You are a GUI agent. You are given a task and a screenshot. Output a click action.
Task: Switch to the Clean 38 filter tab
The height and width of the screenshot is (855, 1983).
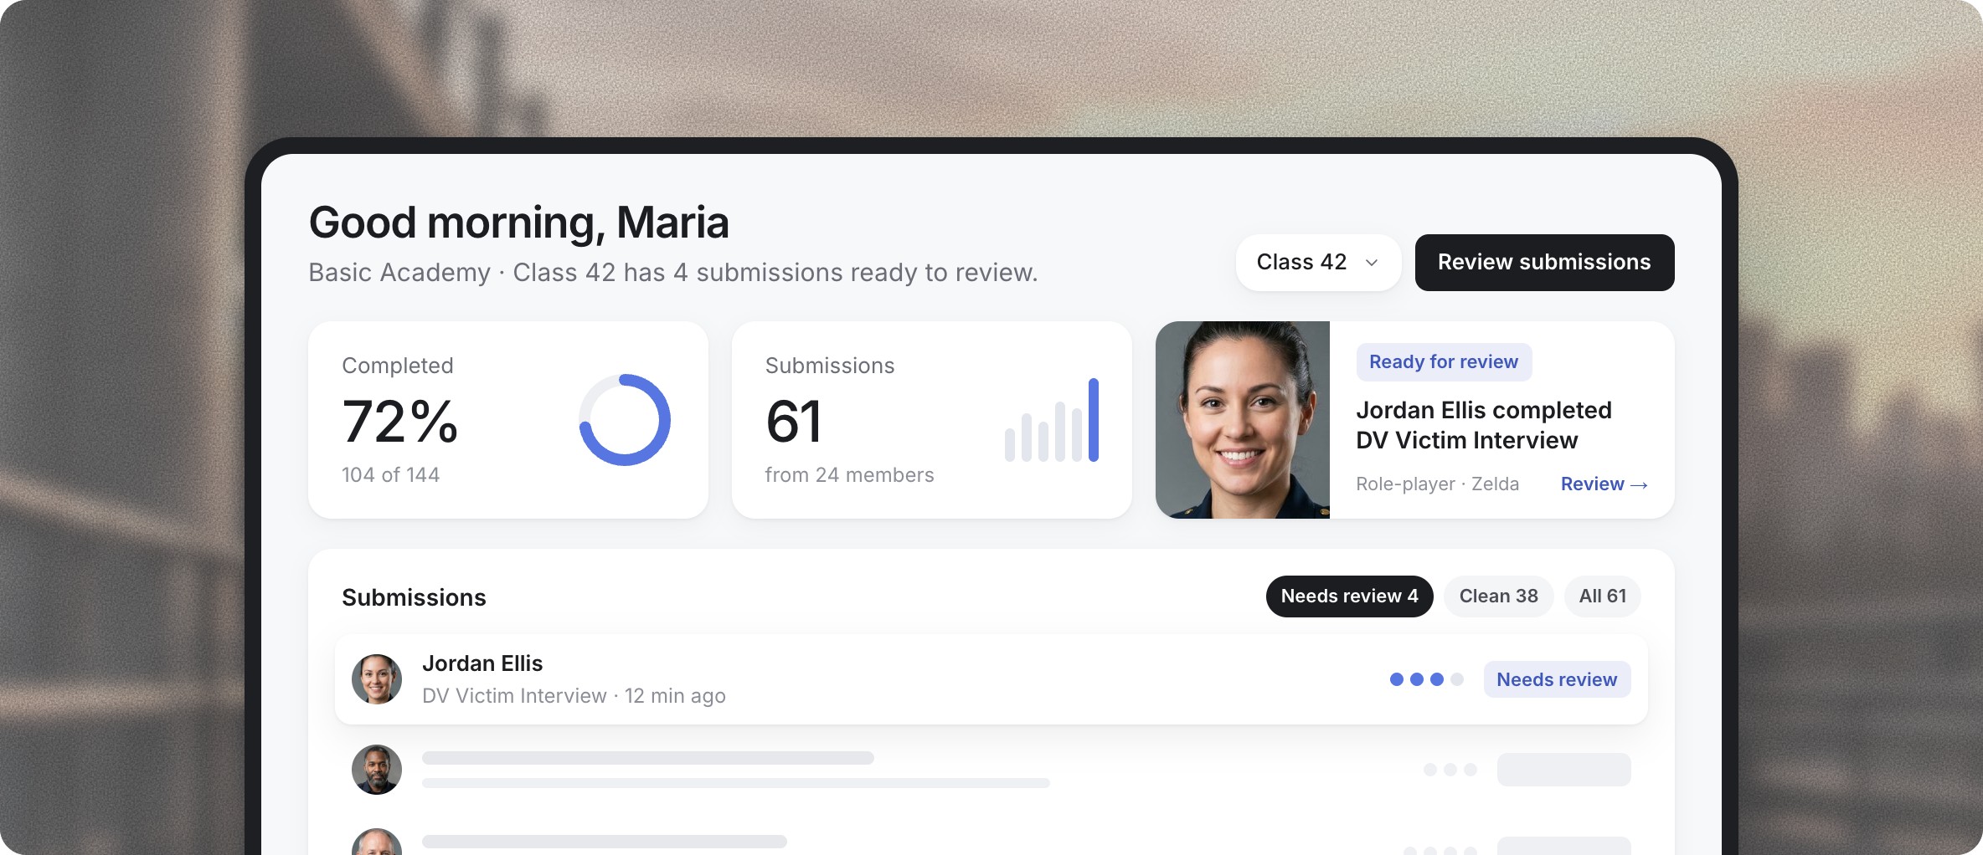[x=1498, y=596]
